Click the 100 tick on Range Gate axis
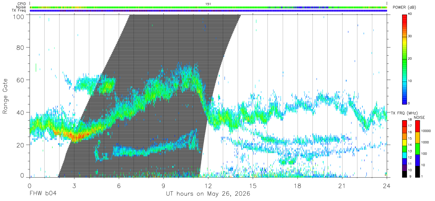435x201 pixels. 18,16
